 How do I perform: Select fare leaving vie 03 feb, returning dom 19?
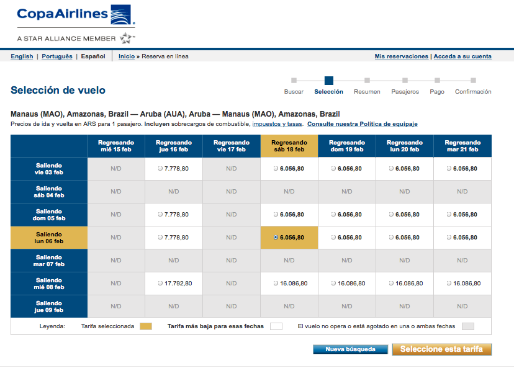pyautogui.click(x=333, y=169)
